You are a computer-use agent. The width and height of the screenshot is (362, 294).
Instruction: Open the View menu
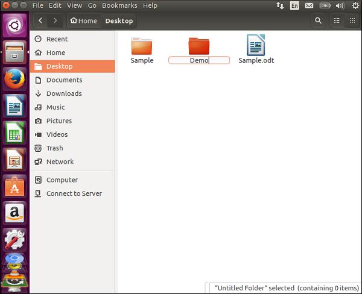tap(75, 5)
